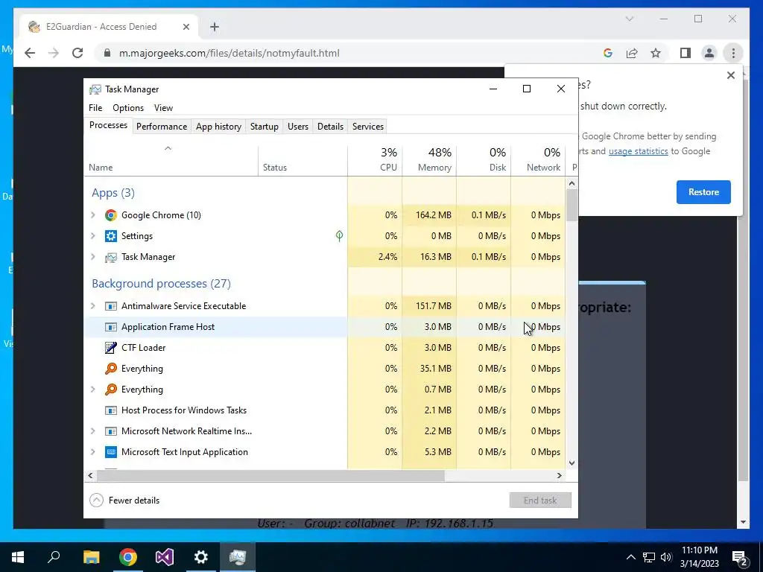Viewport: 763px width, 572px height.
Task: Click the Microsoft Network Realtime Inspection icon
Action: (111, 431)
